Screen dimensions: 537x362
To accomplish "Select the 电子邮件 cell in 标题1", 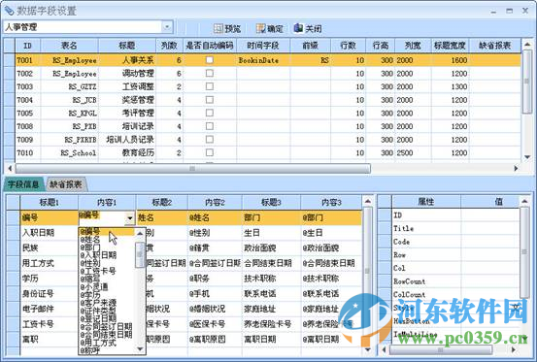I will click(49, 309).
